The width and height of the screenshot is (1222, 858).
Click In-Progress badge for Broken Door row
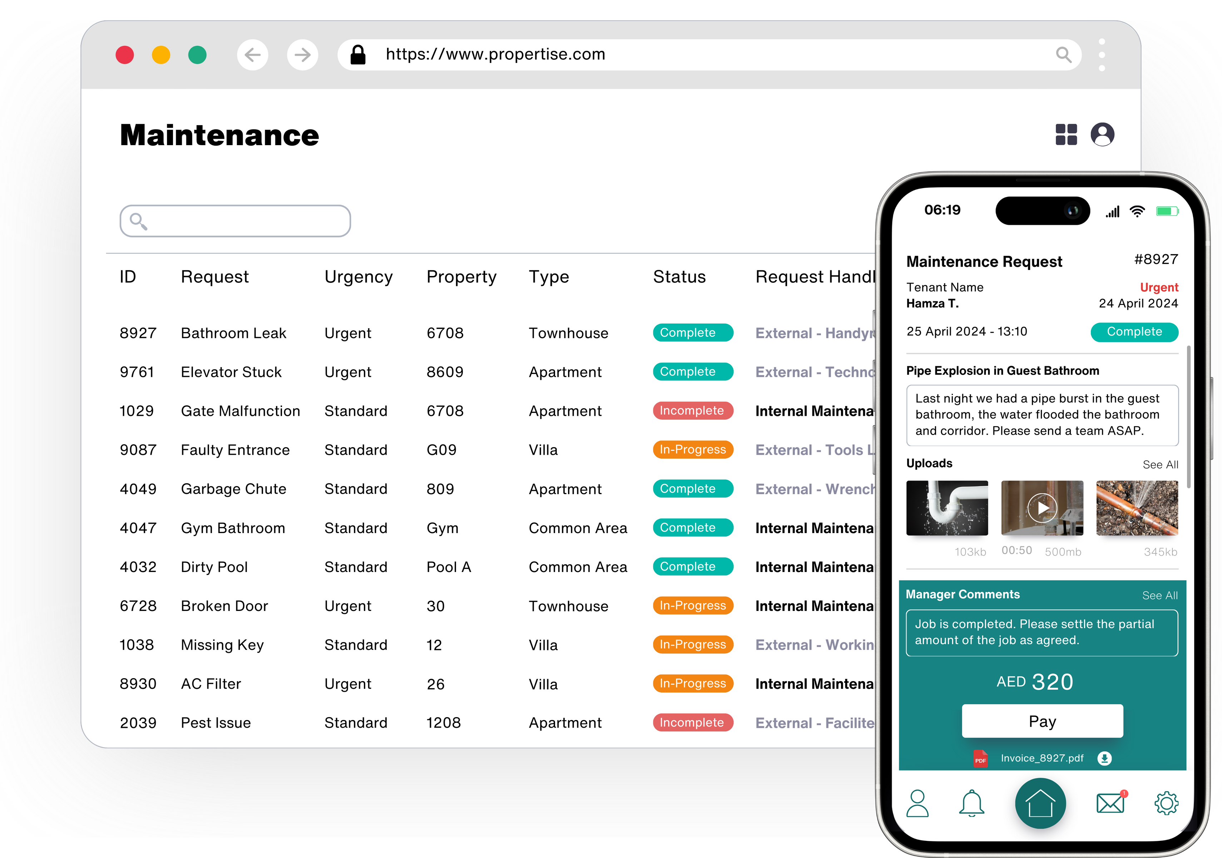[693, 606]
